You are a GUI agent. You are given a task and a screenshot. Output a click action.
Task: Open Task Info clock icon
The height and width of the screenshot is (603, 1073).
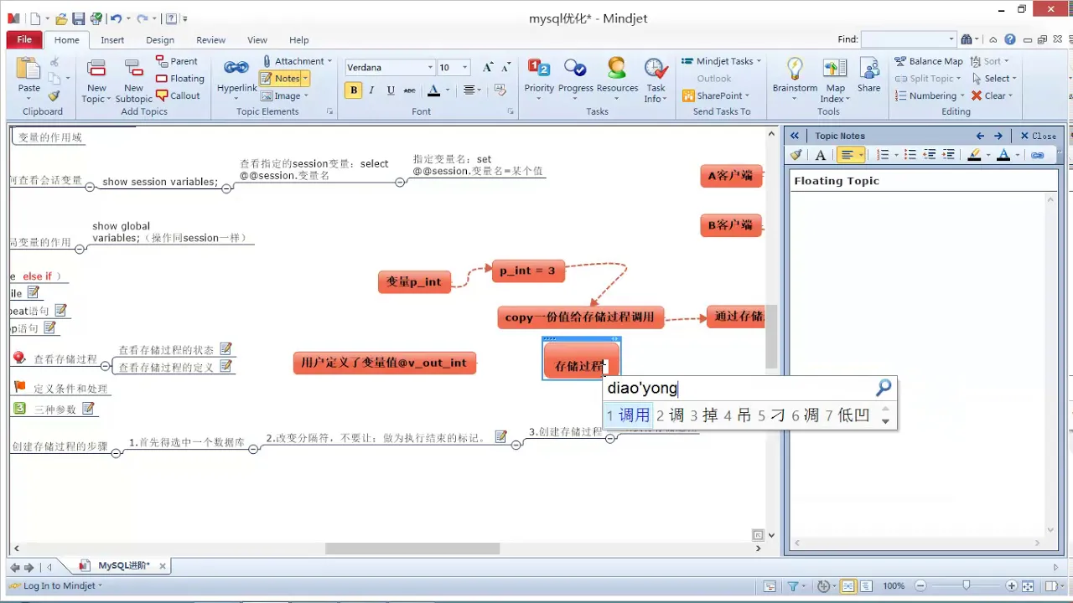tap(656, 68)
